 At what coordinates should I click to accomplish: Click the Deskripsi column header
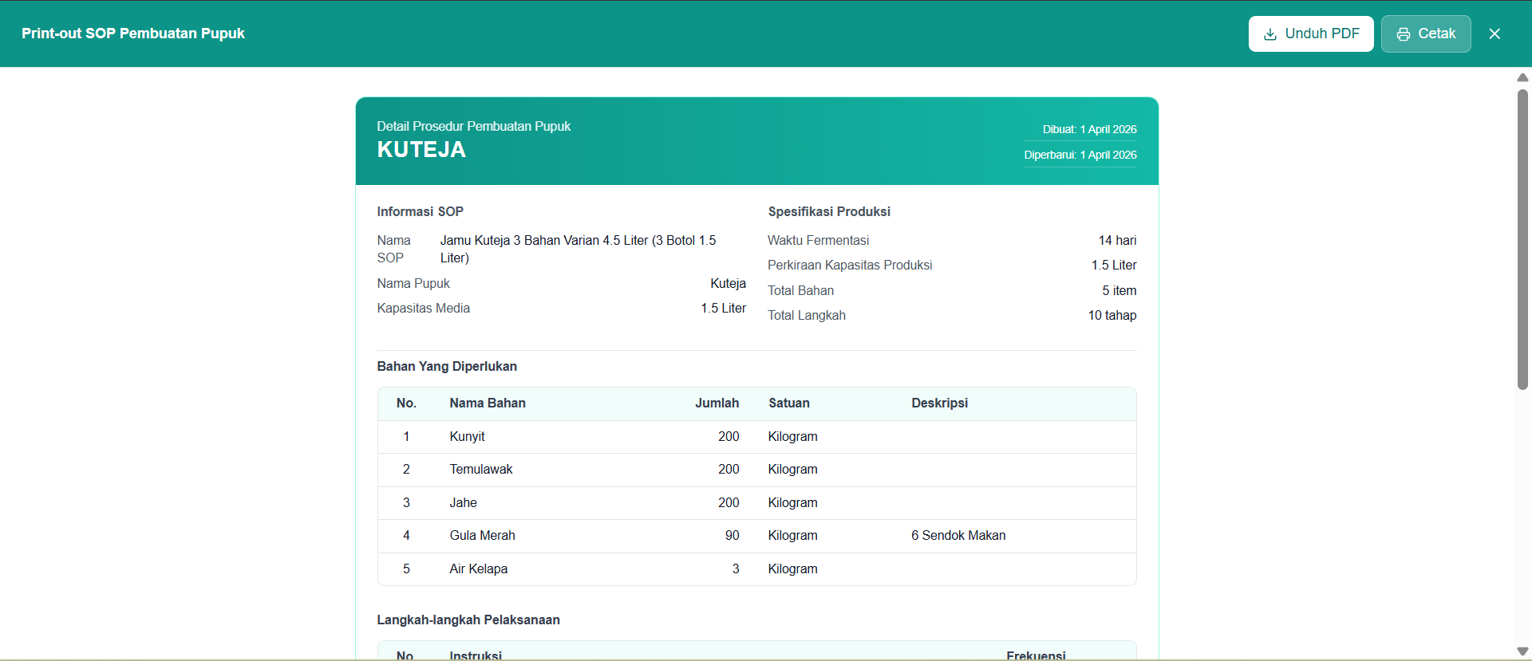pyautogui.click(x=940, y=403)
